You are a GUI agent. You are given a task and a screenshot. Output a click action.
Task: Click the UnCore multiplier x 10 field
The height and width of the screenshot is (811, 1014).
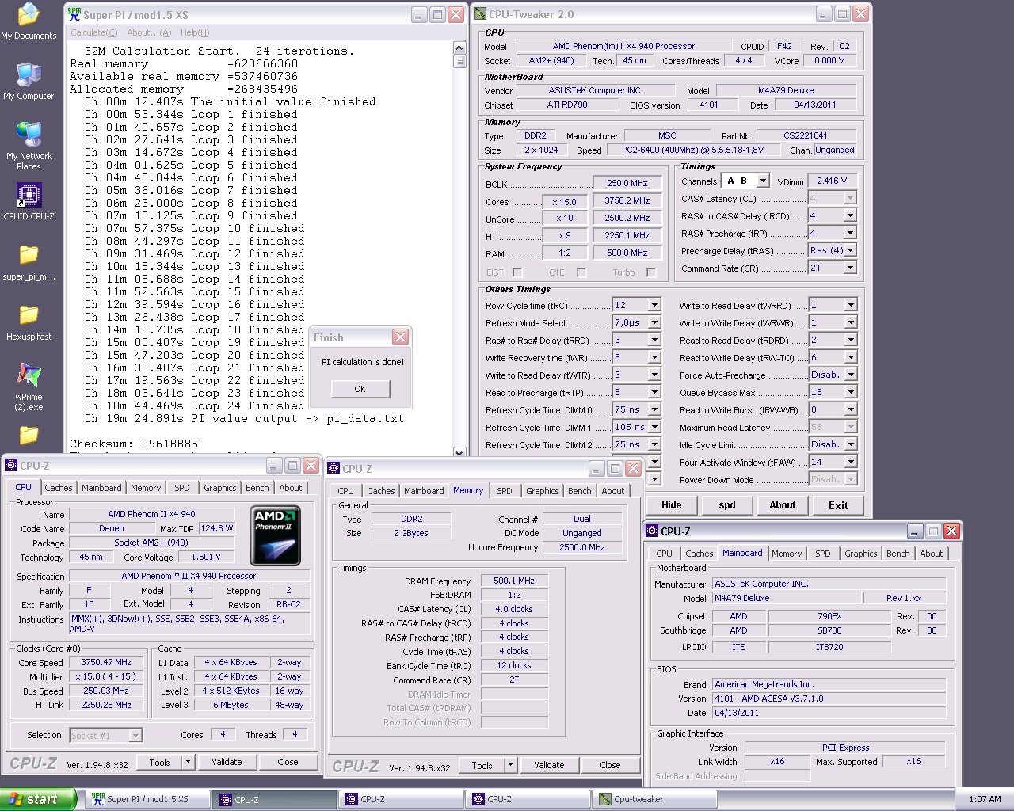click(564, 219)
